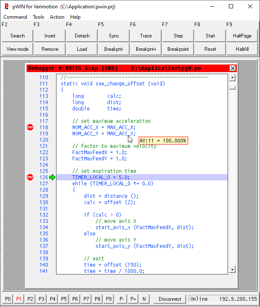Click the Breakpoint button
The image size is (260, 307).
coord(178,49)
